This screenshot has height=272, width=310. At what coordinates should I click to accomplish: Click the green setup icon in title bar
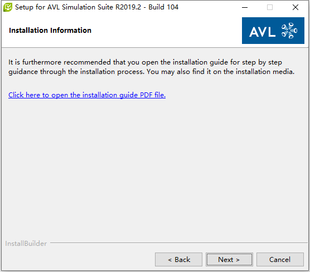[8, 7]
